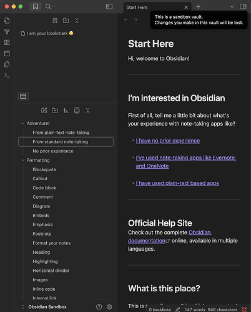Open the canvas icon in left ribbon

pos(7,43)
